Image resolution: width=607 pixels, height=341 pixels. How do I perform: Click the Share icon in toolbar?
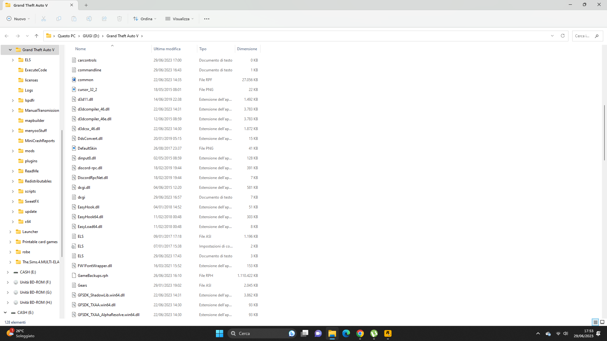point(104,19)
